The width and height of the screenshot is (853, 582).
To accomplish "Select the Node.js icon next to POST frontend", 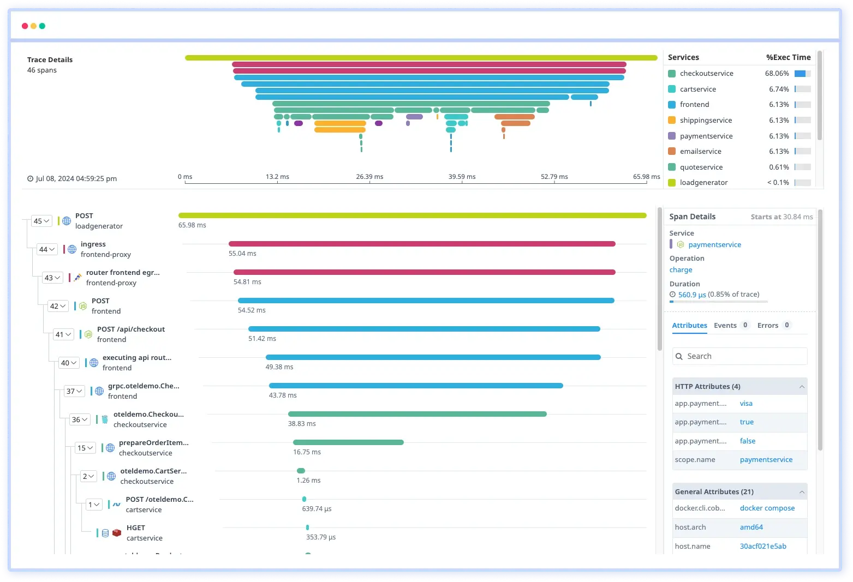I will click(x=82, y=306).
